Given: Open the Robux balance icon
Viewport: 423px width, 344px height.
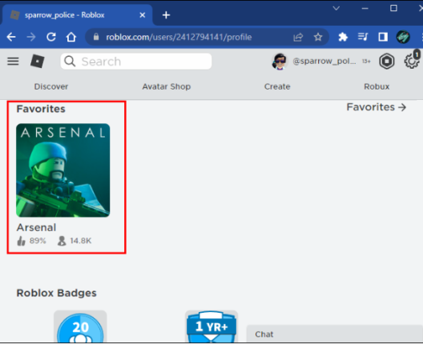Looking at the screenshot, I should tap(387, 61).
